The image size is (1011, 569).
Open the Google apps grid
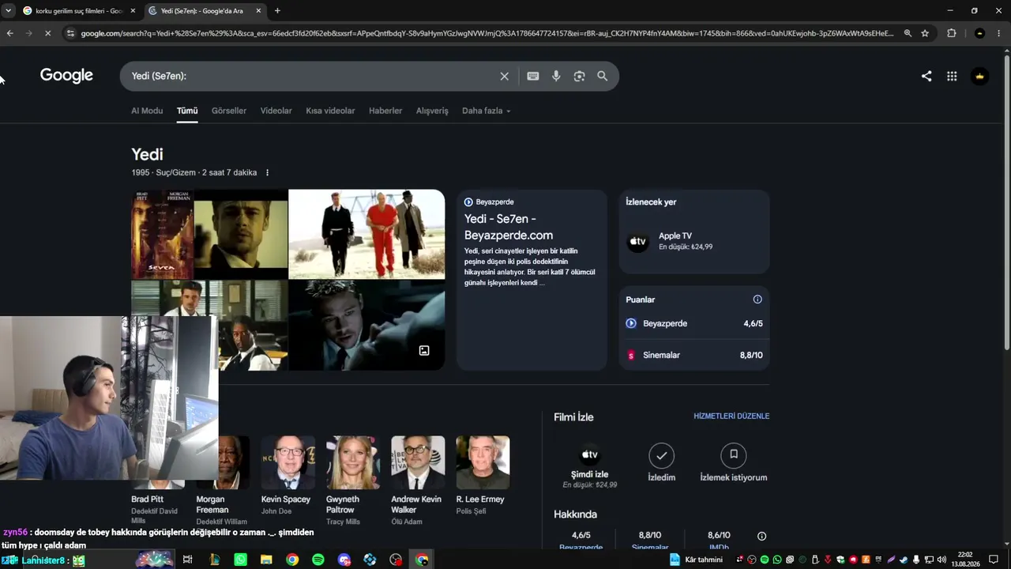click(x=952, y=76)
